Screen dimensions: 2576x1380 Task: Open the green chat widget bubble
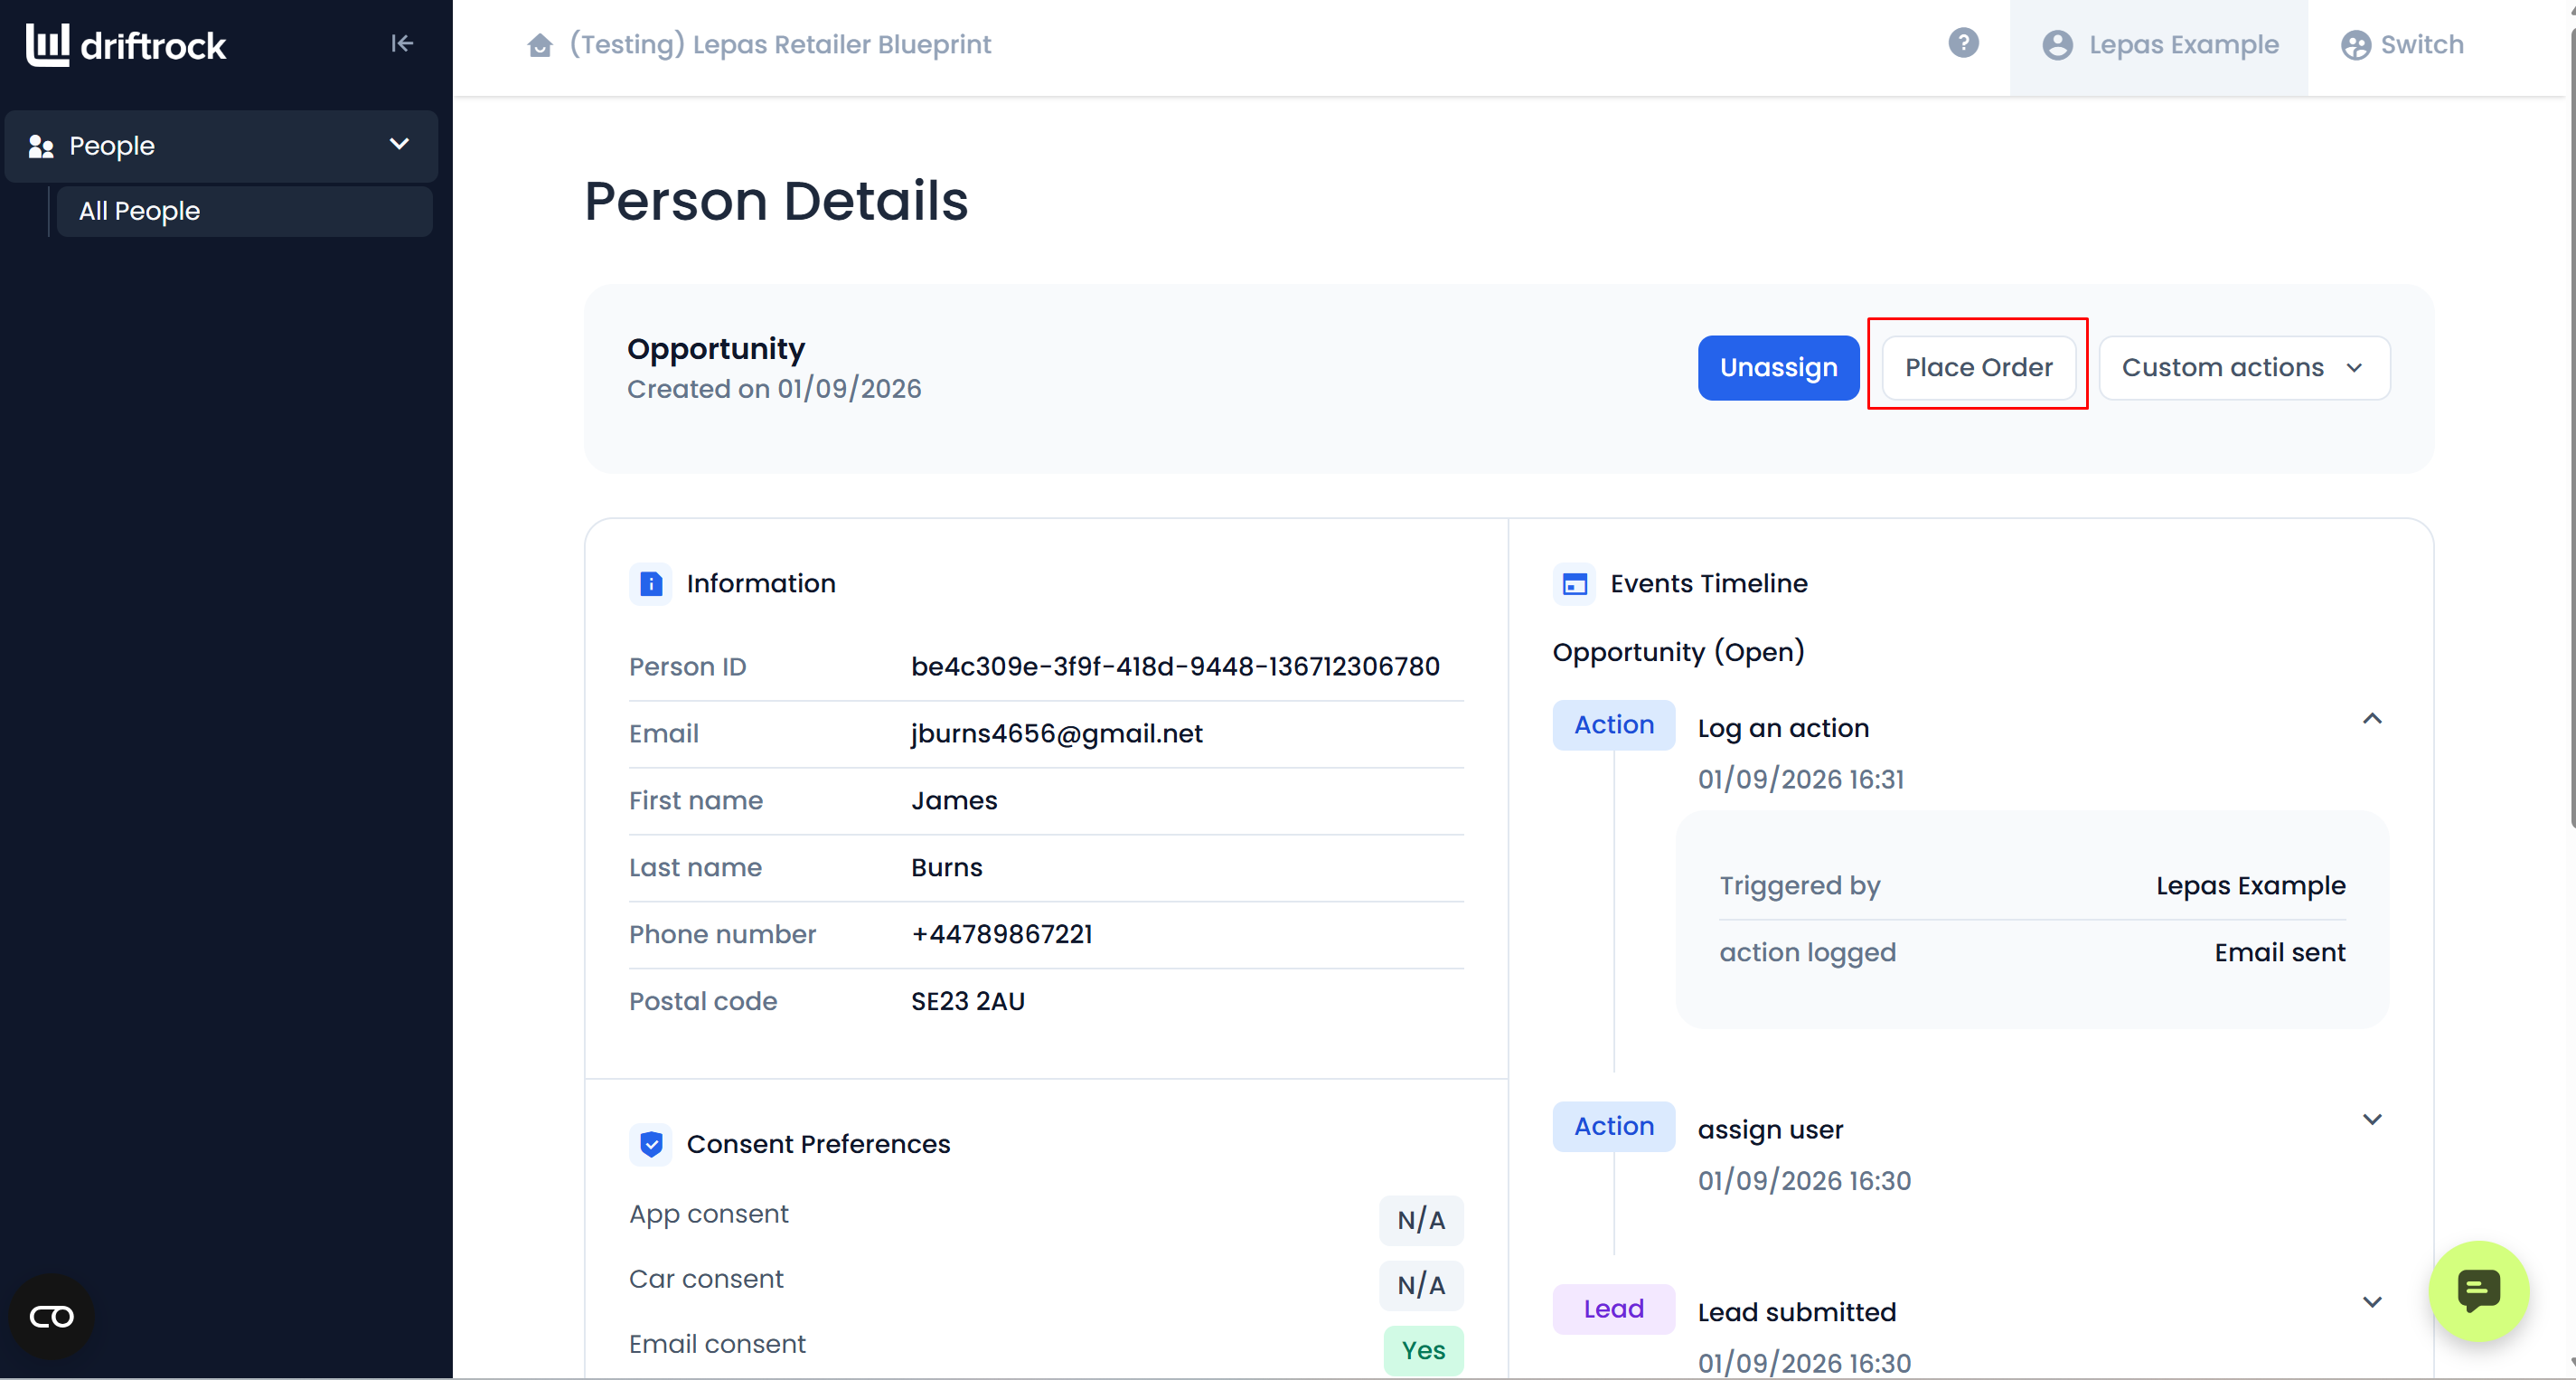pos(2478,1291)
